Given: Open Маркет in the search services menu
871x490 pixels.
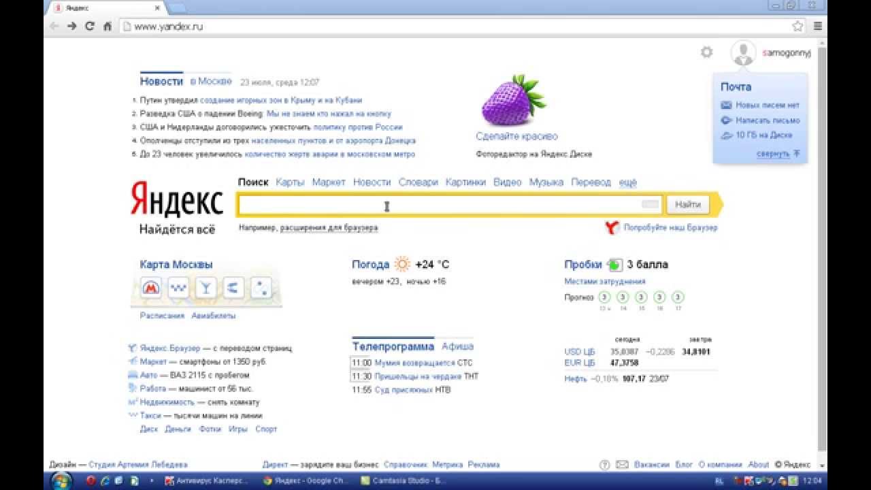Looking at the screenshot, I should pos(329,182).
